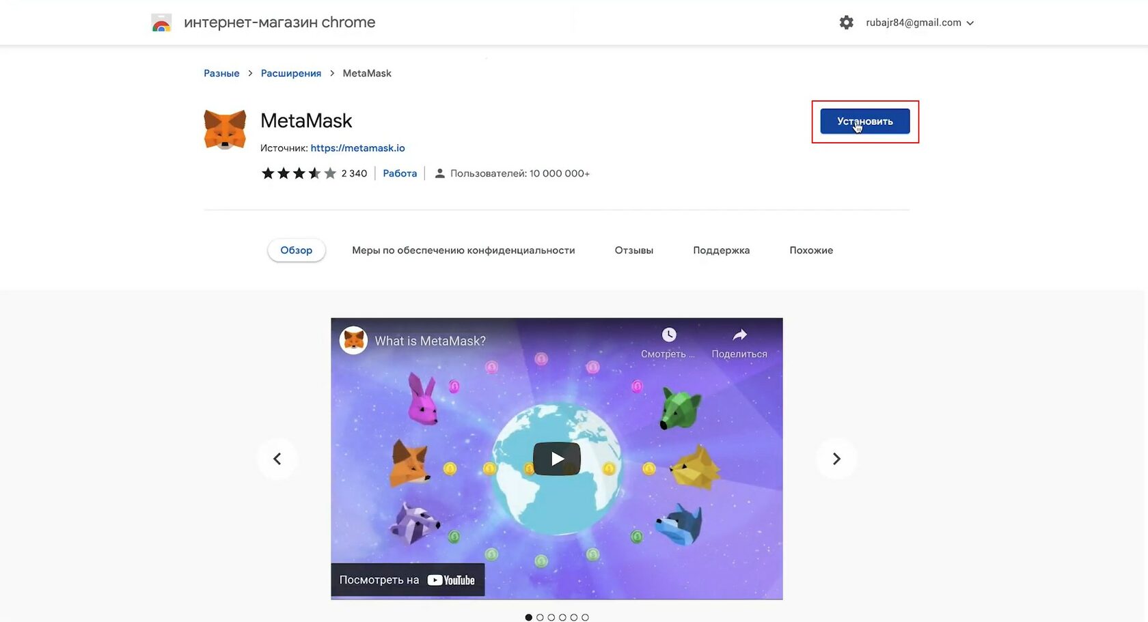Click the Работа category link
Viewport: 1148px width, 622px height.
(x=400, y=173)
